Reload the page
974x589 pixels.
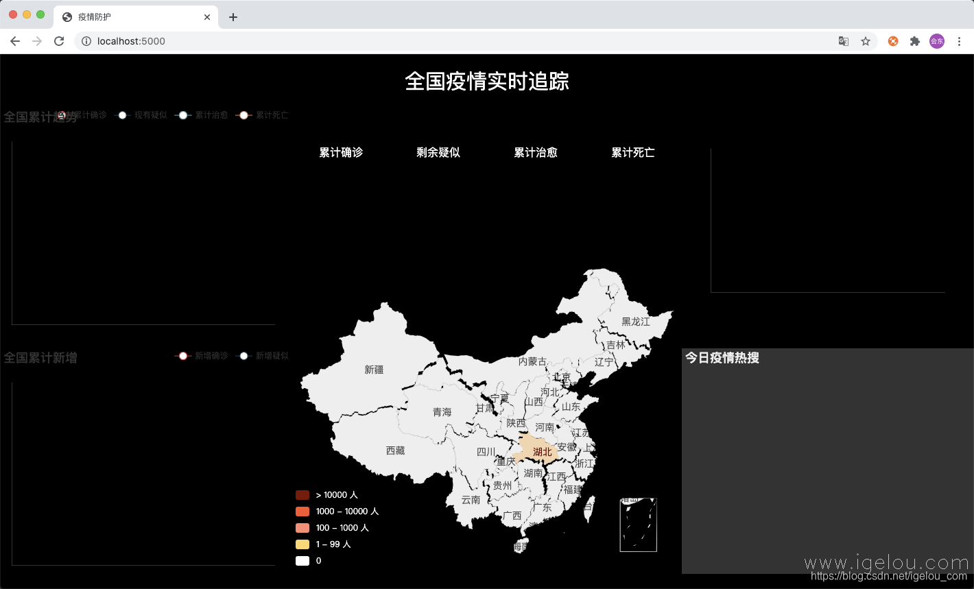point(59,41)
